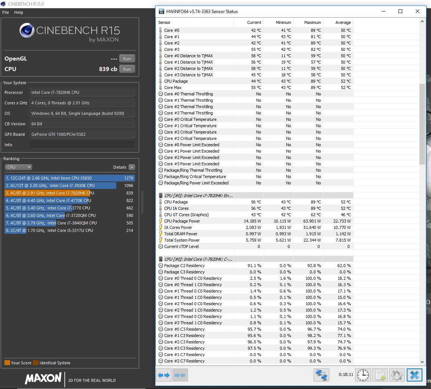This screenshot has width=431, height=389.
Task: Select the Intel Core i7-4770K ranking row
Action: point(70,200)
